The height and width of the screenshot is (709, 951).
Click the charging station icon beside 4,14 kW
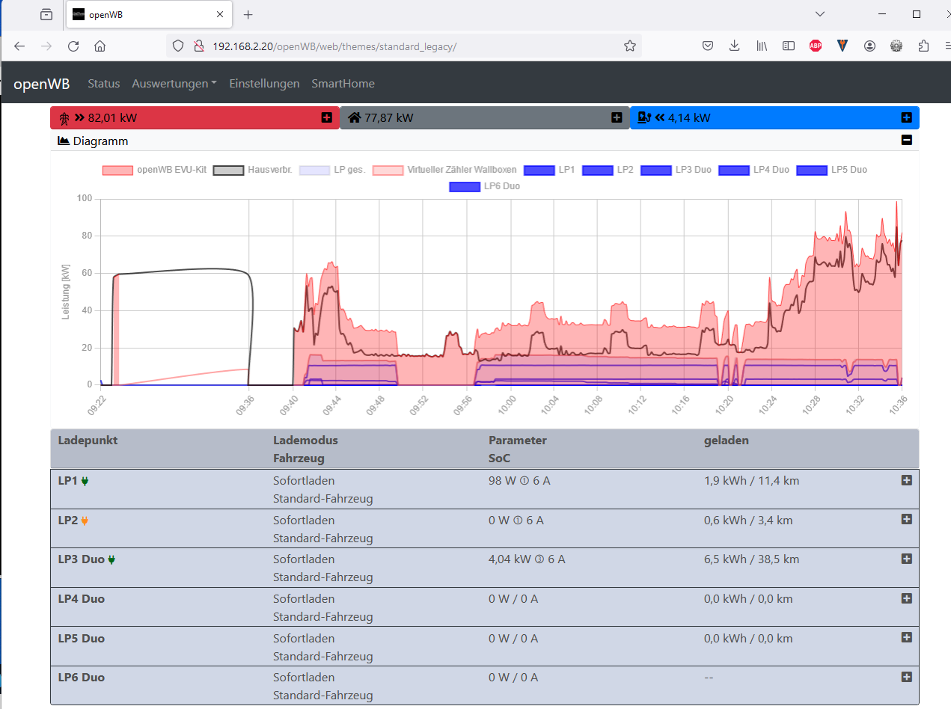pos(644,117)
